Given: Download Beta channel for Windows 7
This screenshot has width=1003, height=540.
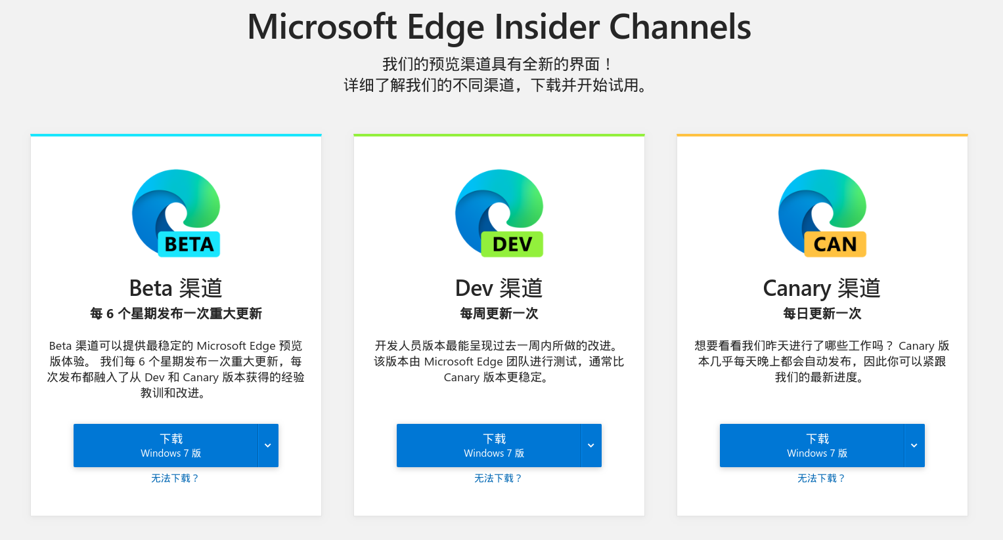Looking at the screenshot, I should tap(166, 446).
